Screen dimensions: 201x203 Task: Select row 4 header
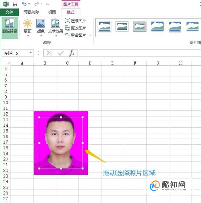(5, 69)
